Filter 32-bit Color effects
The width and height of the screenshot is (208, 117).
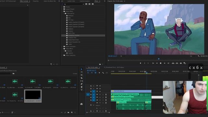tap(89, 4)
